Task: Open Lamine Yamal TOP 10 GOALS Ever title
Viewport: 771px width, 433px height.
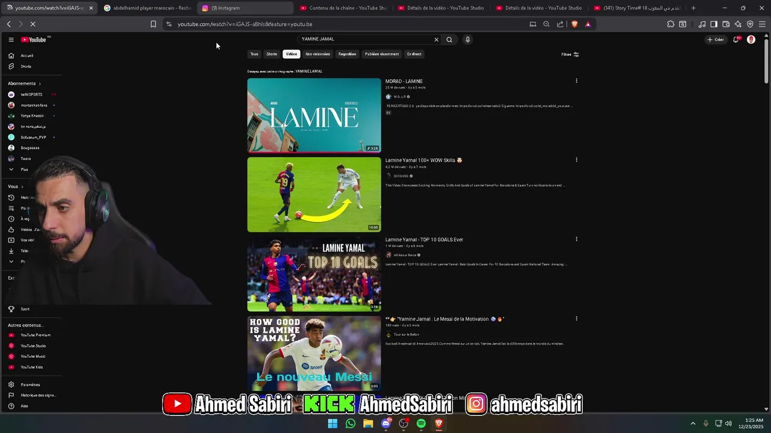Action: click(424, 239)
